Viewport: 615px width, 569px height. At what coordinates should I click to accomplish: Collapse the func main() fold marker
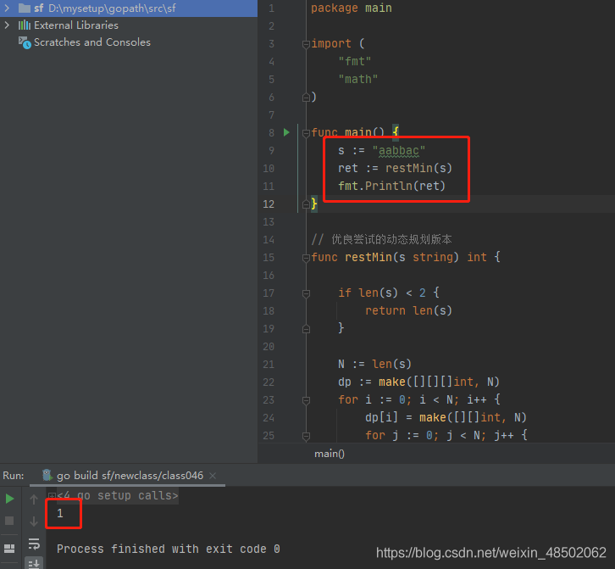[x=304, y=133]
